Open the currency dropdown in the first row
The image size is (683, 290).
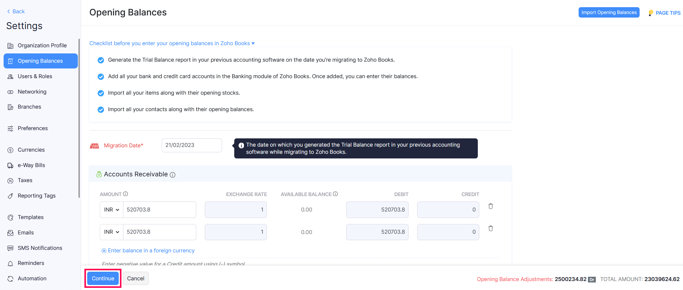point(111,209)
